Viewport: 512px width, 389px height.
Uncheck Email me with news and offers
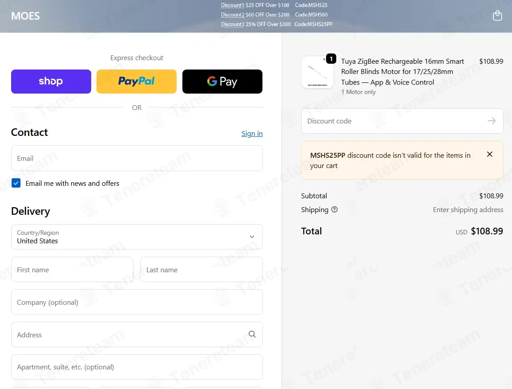(16, 183)
